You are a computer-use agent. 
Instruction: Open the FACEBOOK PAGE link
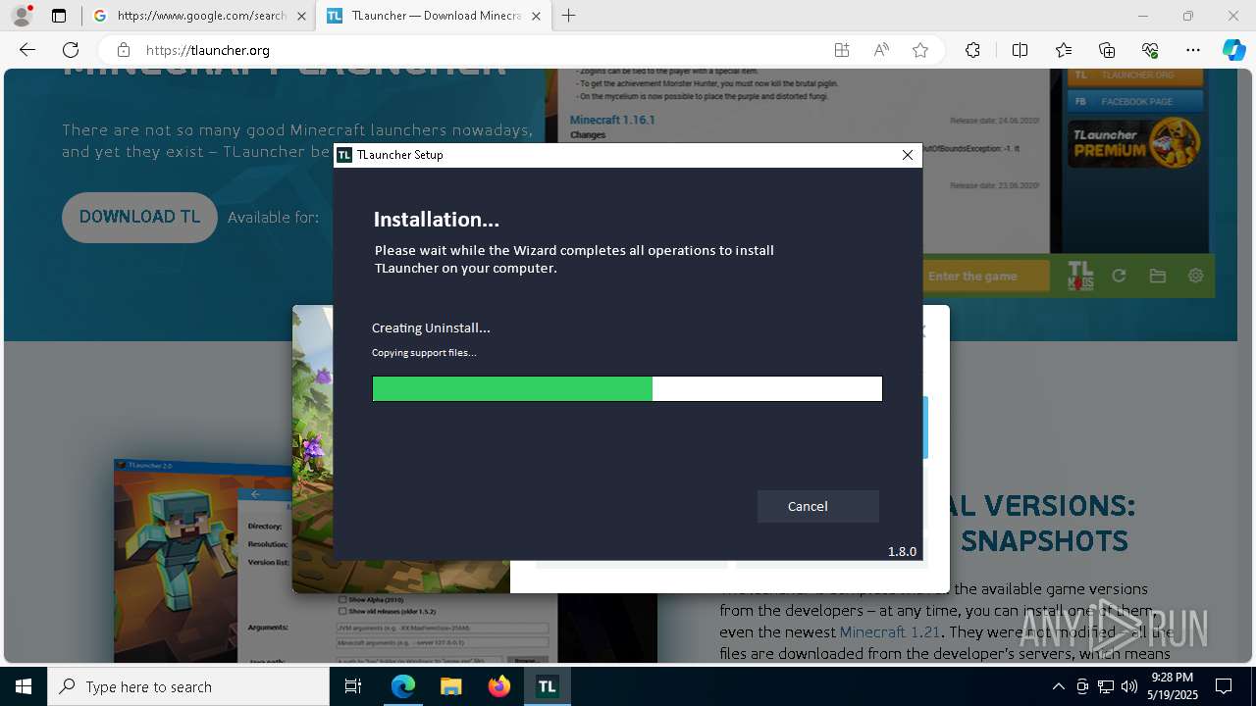(x=1134, y=101)
